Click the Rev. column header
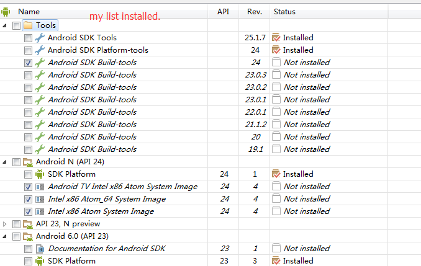421x266 pixels. 254,12
